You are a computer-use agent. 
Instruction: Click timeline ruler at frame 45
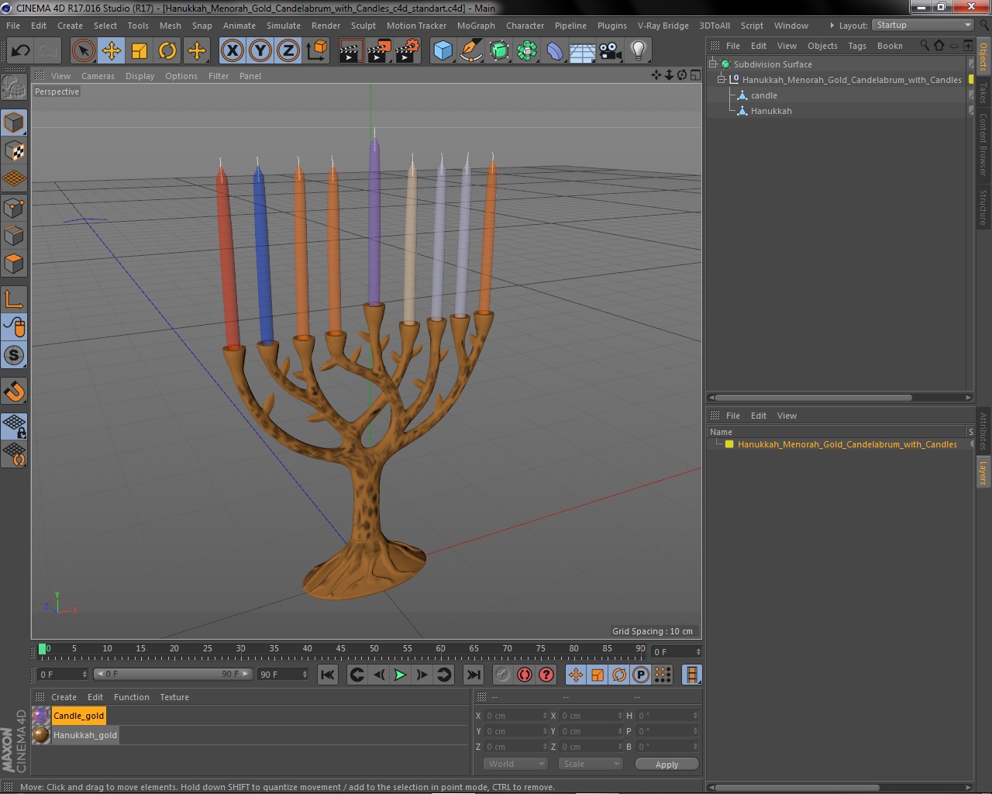(340, 649)
